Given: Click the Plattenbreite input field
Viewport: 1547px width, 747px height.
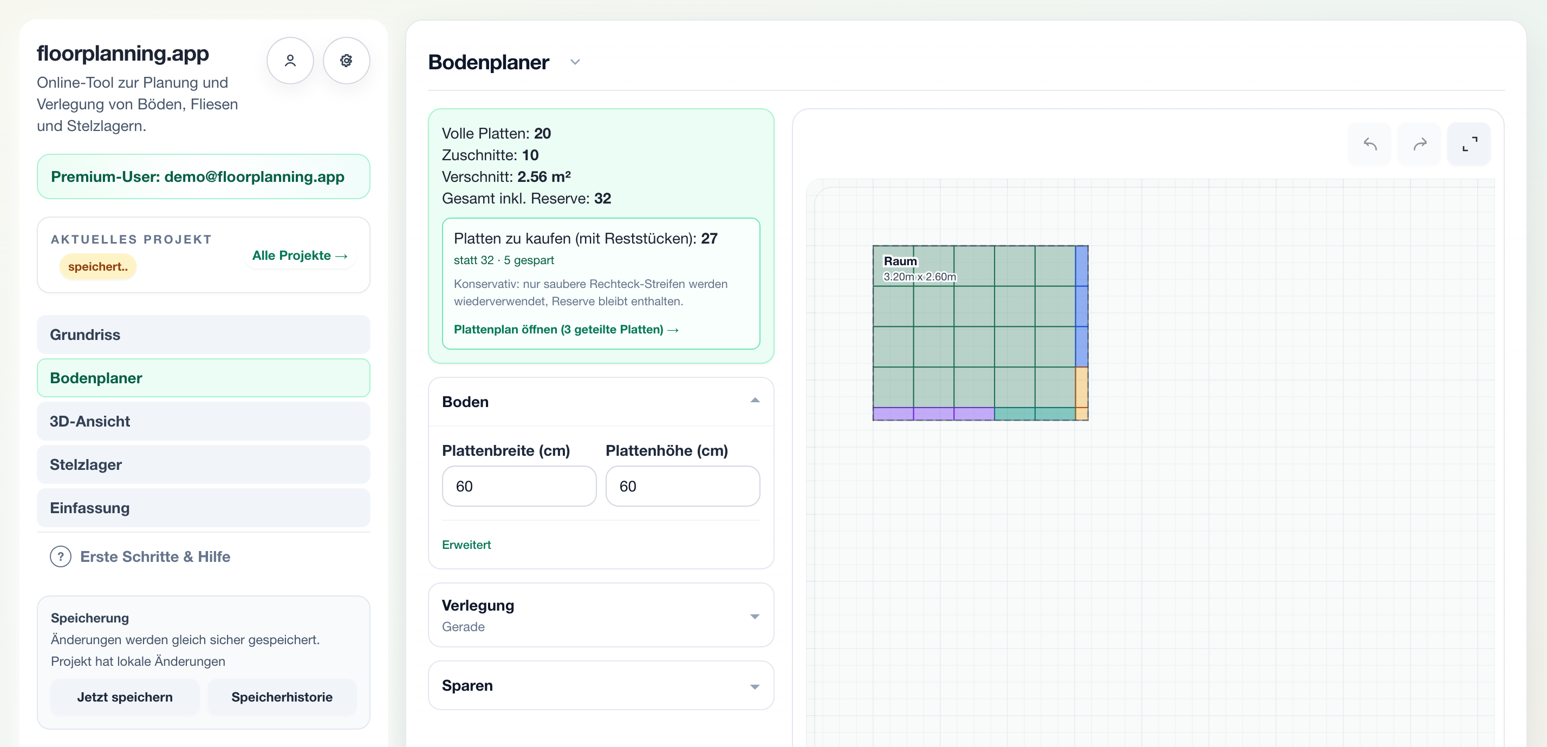Looking at the screenshot, I should coord(519,486).
